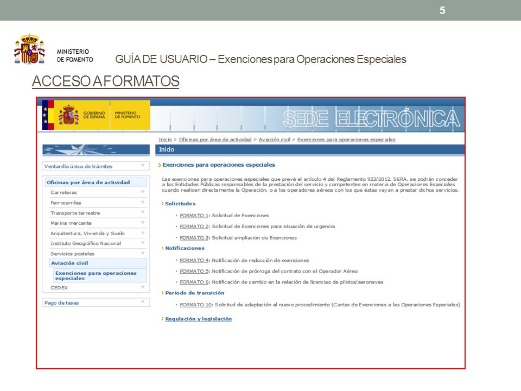Open FORMATO 6 cambio de licencias
The width and height of the screenshot is (521, 391).
194,282
